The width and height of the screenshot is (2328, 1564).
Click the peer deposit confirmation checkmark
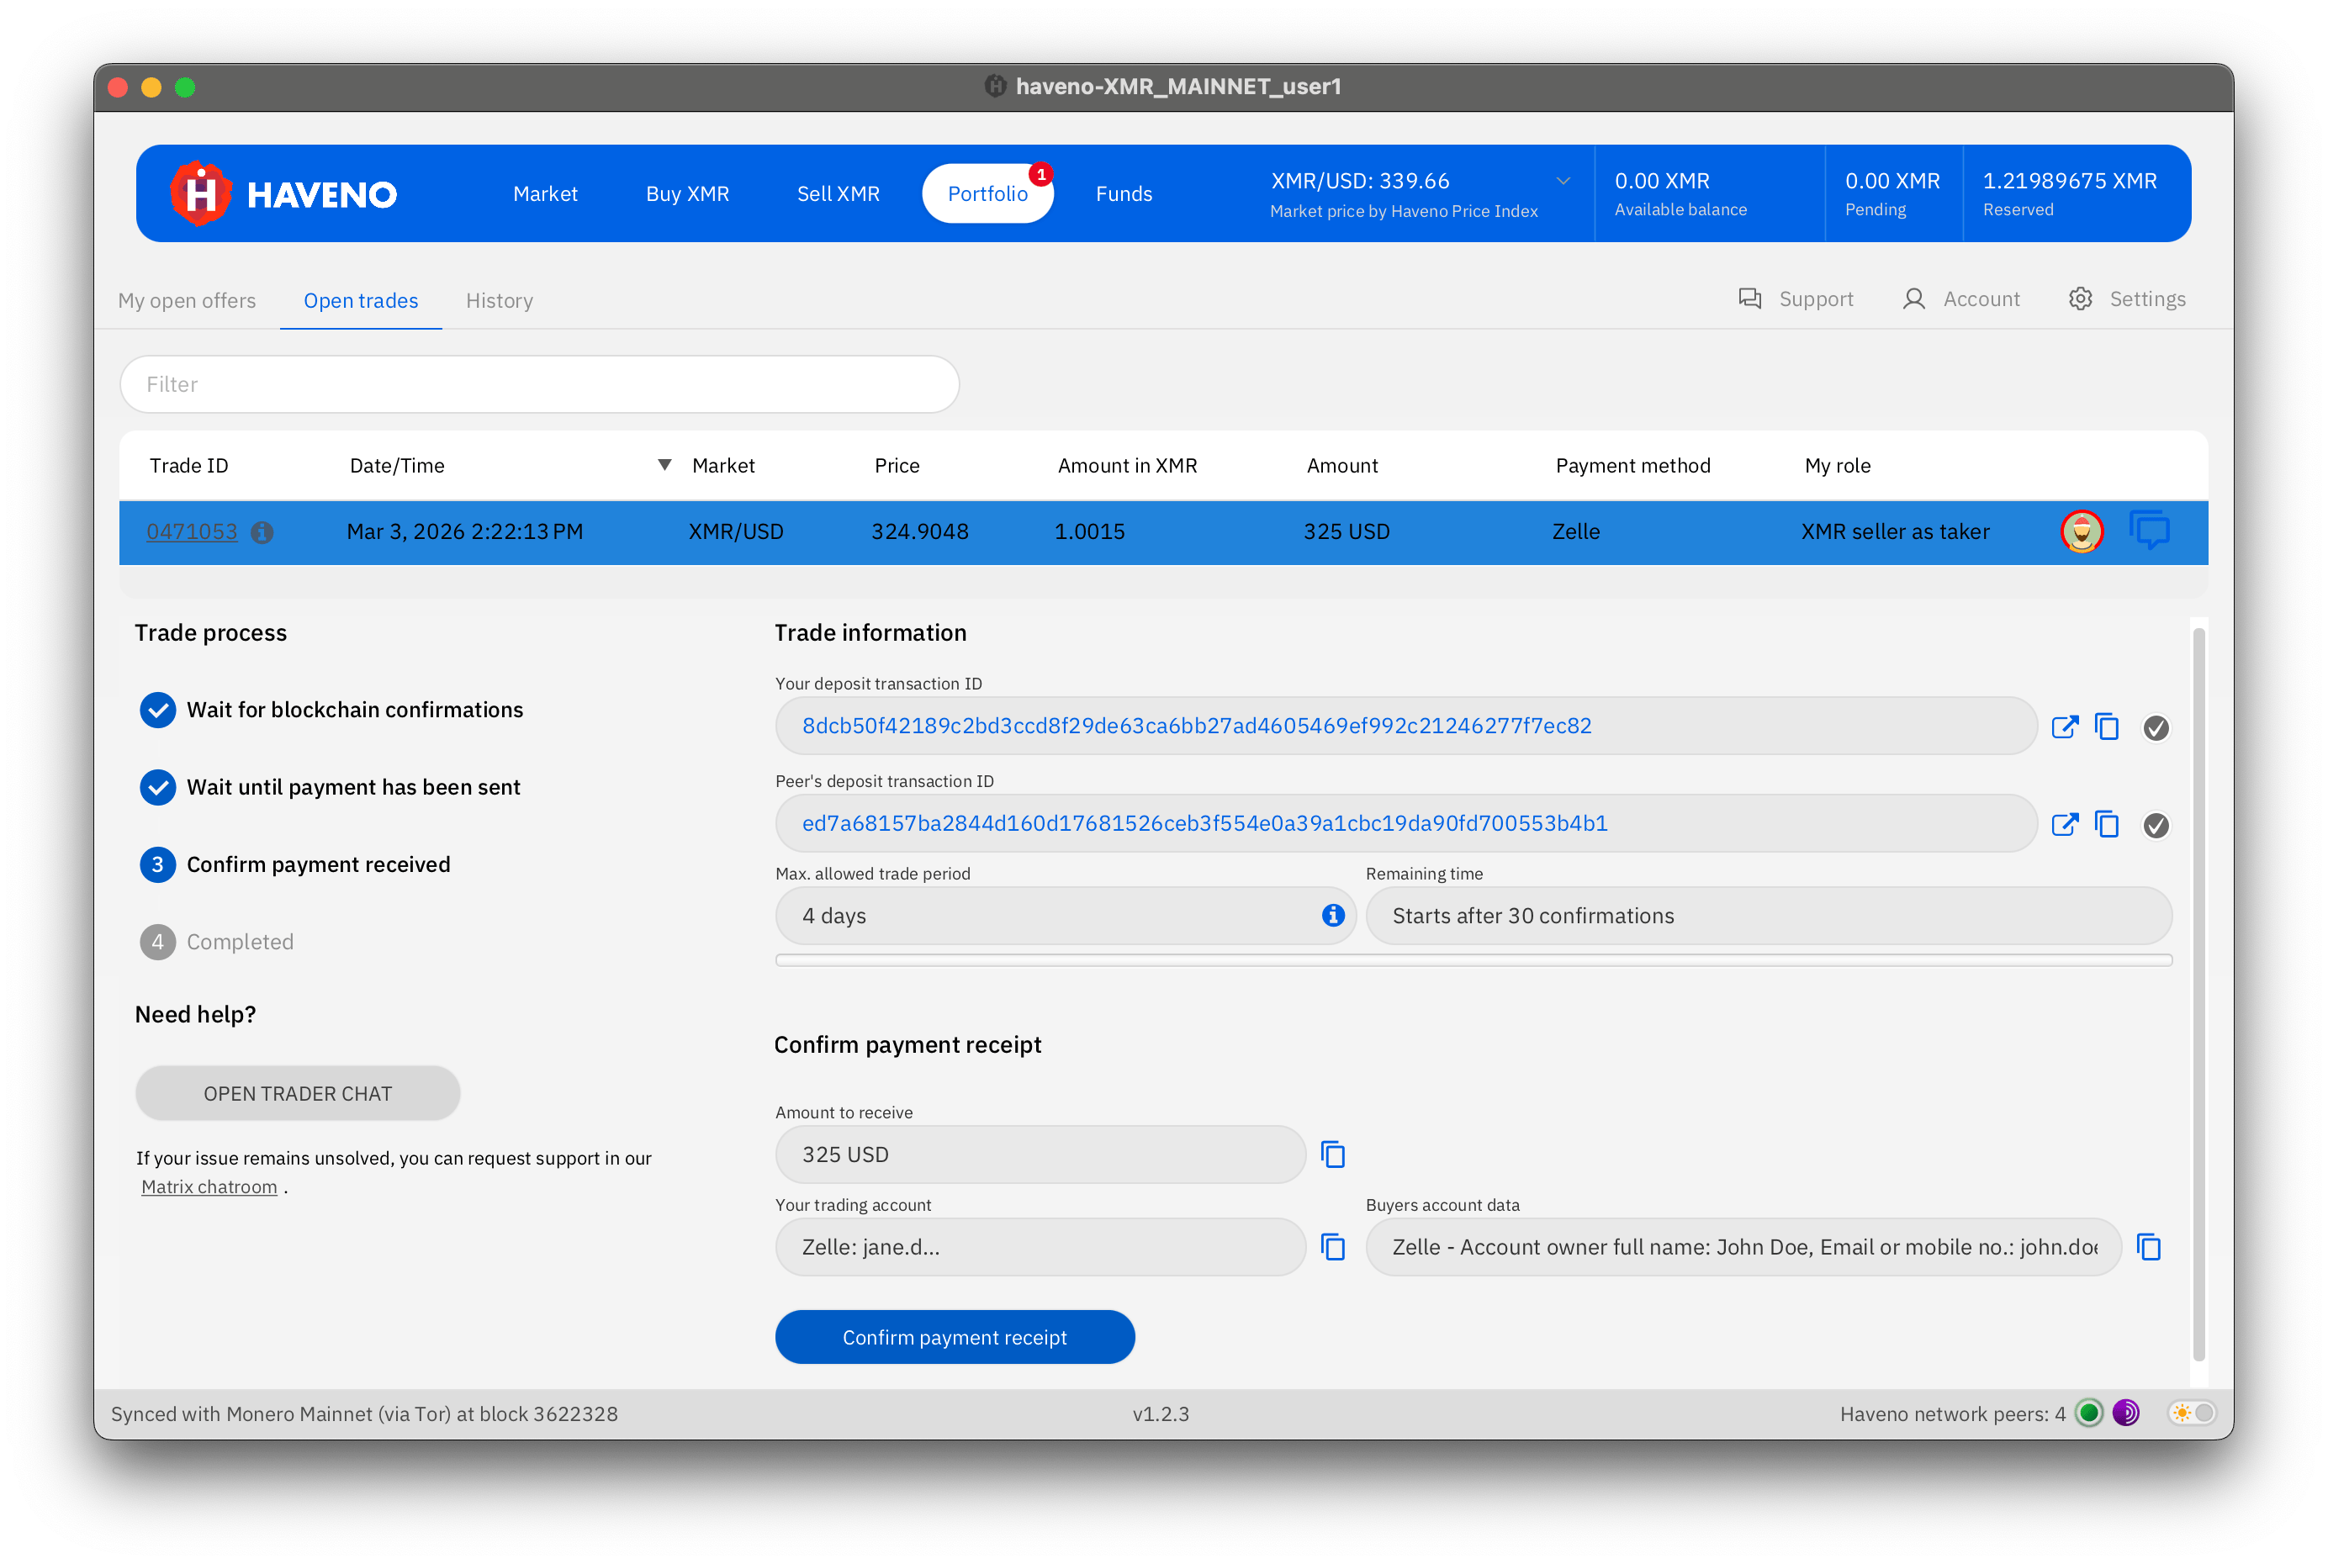click(x=2156, y=826)
